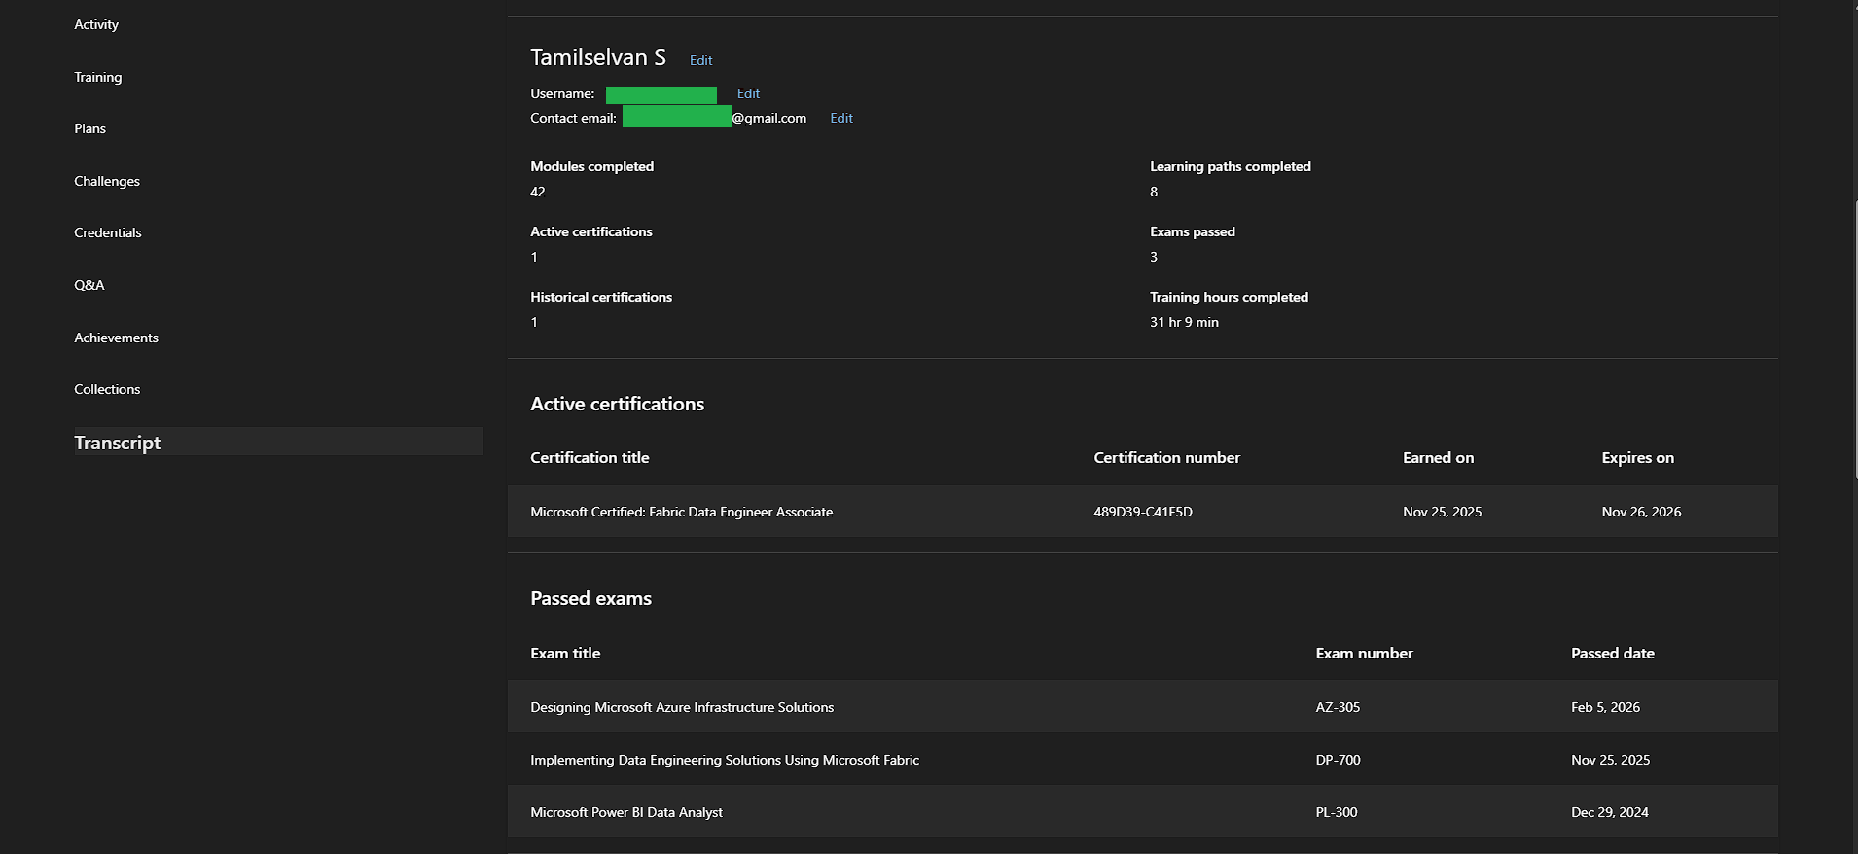The image size is (1858, 854).
Task: Click expiry date Nov 26, 2026
Action: tap(1642, 512)
